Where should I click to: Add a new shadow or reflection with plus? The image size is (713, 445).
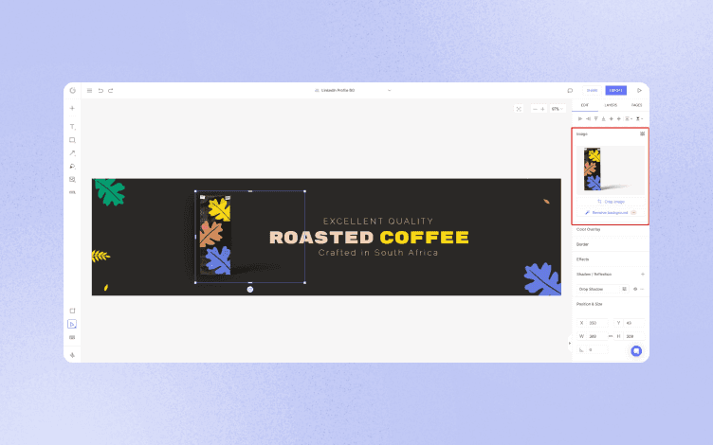pos(643,275)
